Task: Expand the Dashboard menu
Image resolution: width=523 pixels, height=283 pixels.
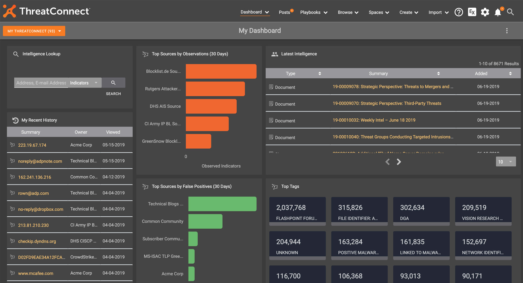Action: pos(255,12)
